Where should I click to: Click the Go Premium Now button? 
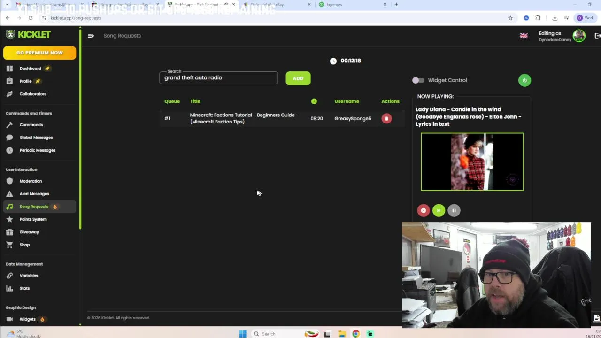pos(39,53)
